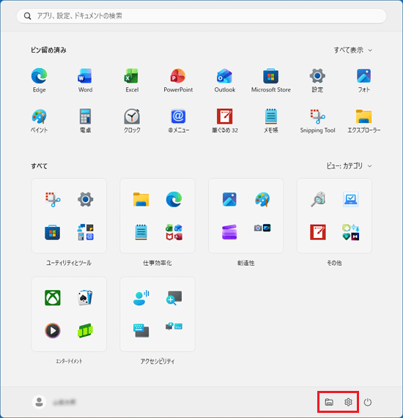Click the magnifier-search icon in その他

pos(318,199)
